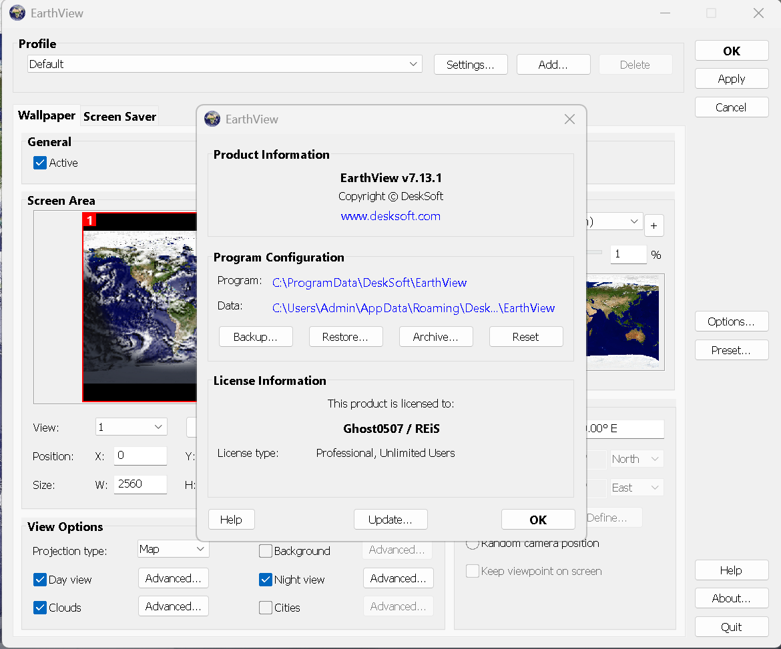Click Help in the about dialog
Viewport: 781px width, 649px height.
point(231,520)
